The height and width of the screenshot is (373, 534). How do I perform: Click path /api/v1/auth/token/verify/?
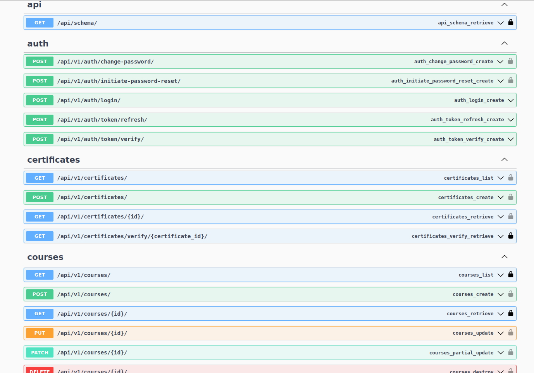(x=101, y=139)
